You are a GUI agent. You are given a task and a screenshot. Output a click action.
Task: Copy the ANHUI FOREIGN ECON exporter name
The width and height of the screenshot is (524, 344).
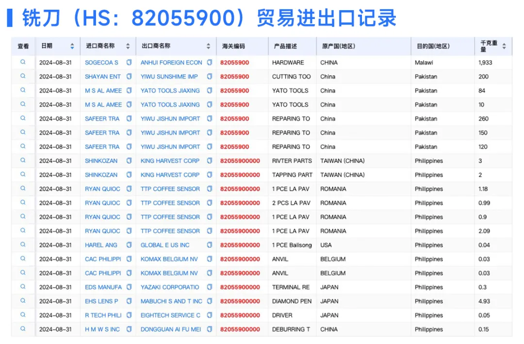point(209,62)
